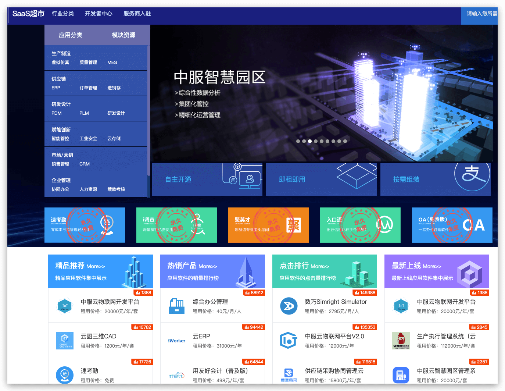The width and height of the screenshot is (505, 391).
Task: Select MES subcategory
Action: click(x=112, y=63)
